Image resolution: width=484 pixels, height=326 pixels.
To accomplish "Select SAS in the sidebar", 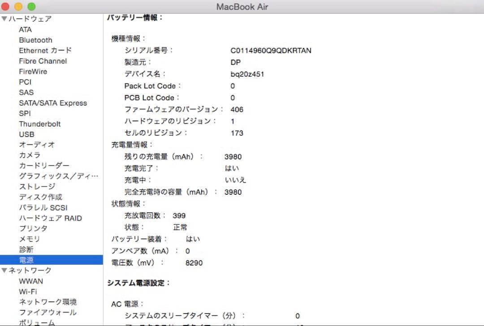I will (26, 93).
